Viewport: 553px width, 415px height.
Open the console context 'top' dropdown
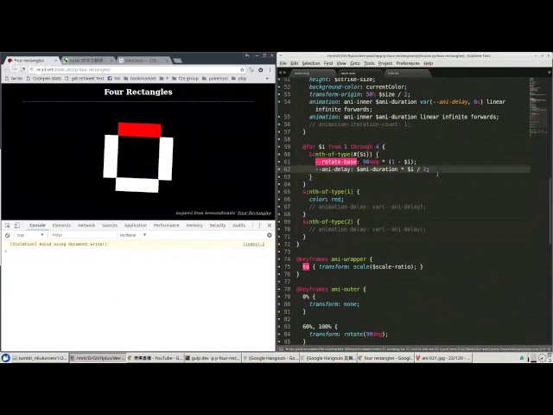[x=30, y=235]
